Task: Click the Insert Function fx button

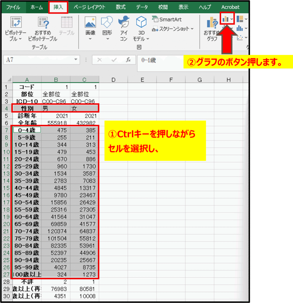Action: tap(128, 60)
